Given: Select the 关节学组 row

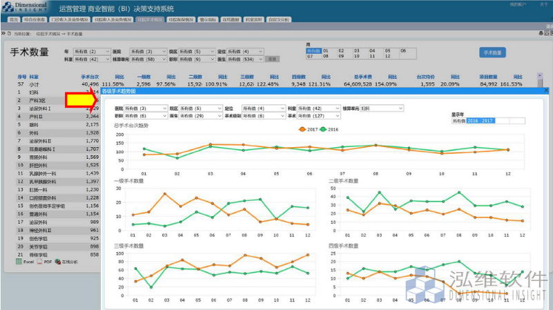Looking at the screenshot, I should click(x=58, y=246).
